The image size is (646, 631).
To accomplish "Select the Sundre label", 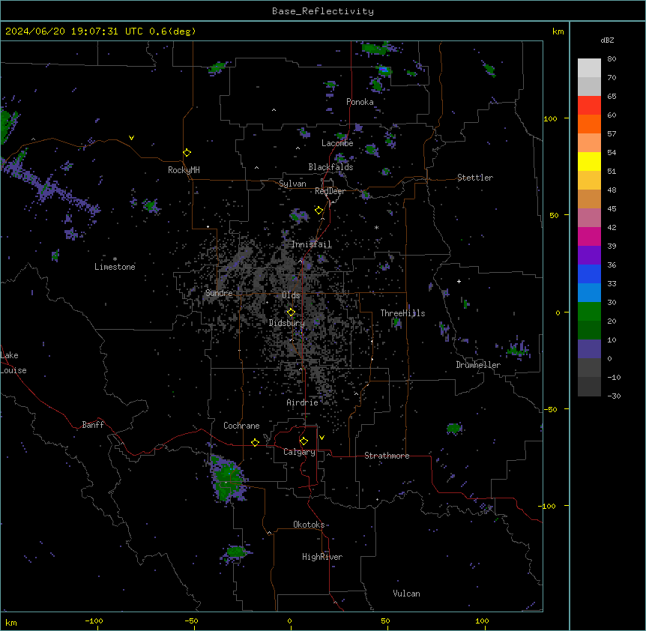I will 219,293.
